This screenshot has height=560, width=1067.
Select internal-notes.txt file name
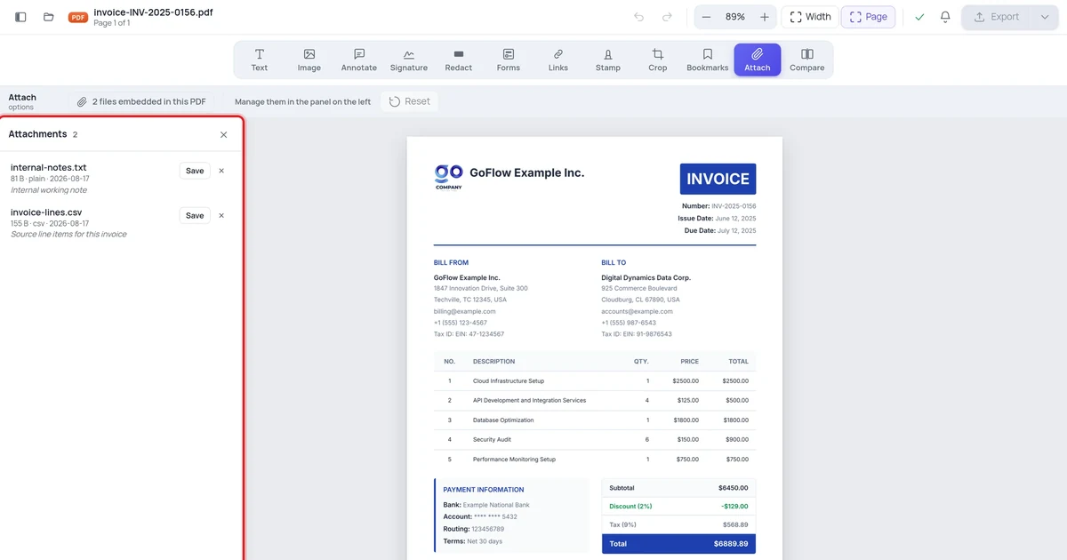[x=48, y=167]
